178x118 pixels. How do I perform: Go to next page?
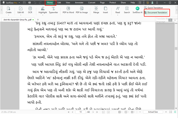(x=93, y=112)
